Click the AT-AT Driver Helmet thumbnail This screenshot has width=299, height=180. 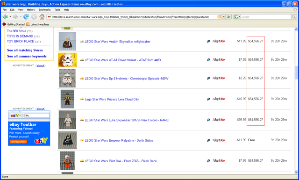(67, 60)
